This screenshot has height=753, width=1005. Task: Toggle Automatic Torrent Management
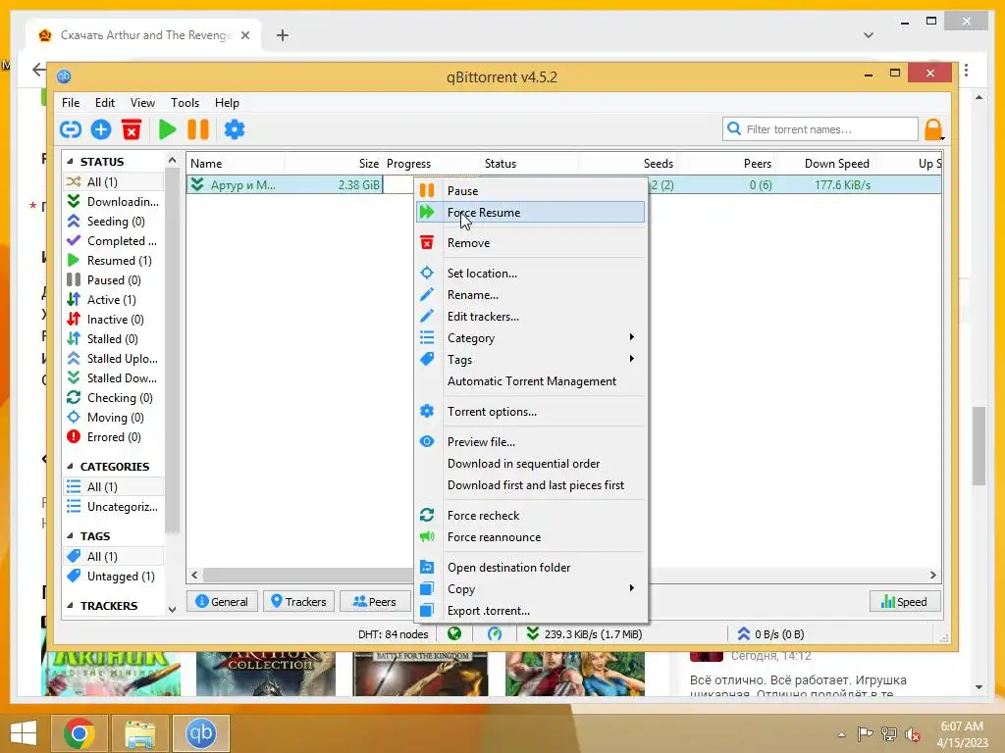click(x=531, y=381)
